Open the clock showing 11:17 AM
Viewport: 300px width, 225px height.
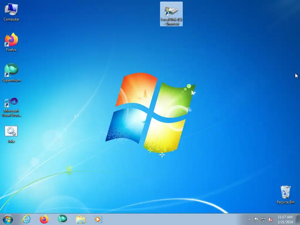pos(285,219)
